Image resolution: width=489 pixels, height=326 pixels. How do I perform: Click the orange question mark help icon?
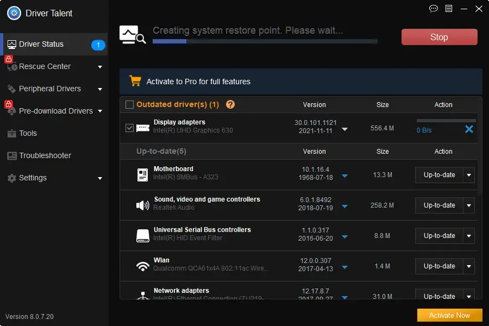pyautogui.click(x=230, y=104)
